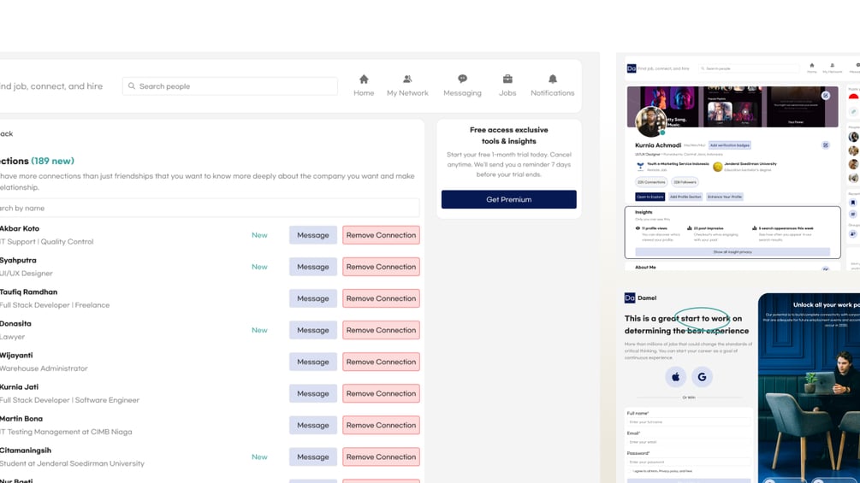
Task: Remove connection with Taufiq Ramdhan
Action: [381, 298]
